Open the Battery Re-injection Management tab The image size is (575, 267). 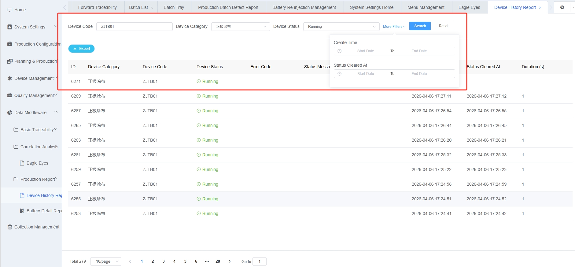[304, 7]
